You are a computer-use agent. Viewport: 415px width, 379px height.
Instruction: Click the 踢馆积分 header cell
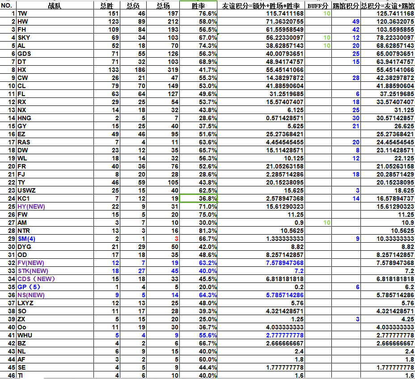(346, 5)
